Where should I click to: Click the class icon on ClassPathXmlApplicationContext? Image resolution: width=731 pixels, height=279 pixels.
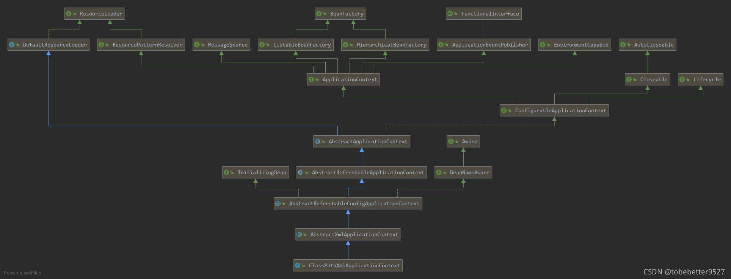298,265
